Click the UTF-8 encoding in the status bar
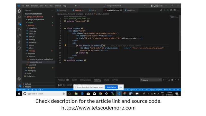The height and width of the screenshot is (116, 206). (x=141, y=90)
